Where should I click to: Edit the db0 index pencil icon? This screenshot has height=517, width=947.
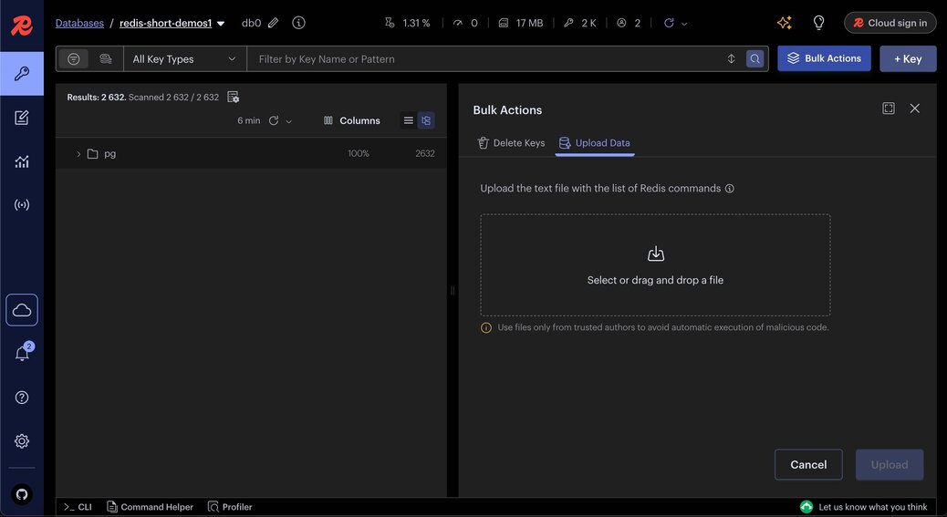pyautogui.click(x=273, y=23)
